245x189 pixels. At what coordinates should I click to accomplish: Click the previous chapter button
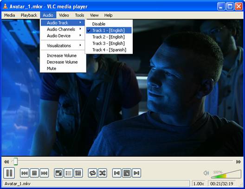(x=117, y=173)
